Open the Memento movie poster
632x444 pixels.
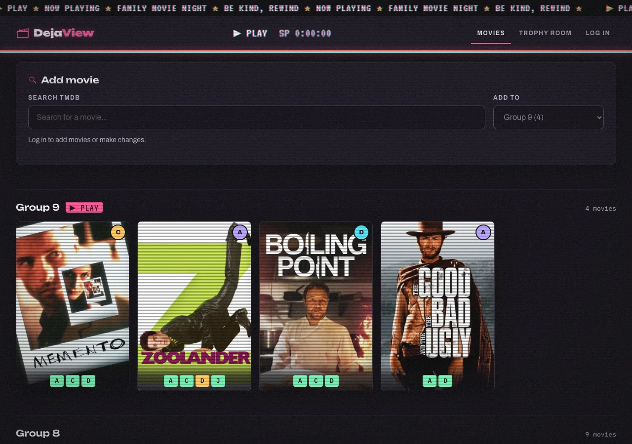(73, 306)
